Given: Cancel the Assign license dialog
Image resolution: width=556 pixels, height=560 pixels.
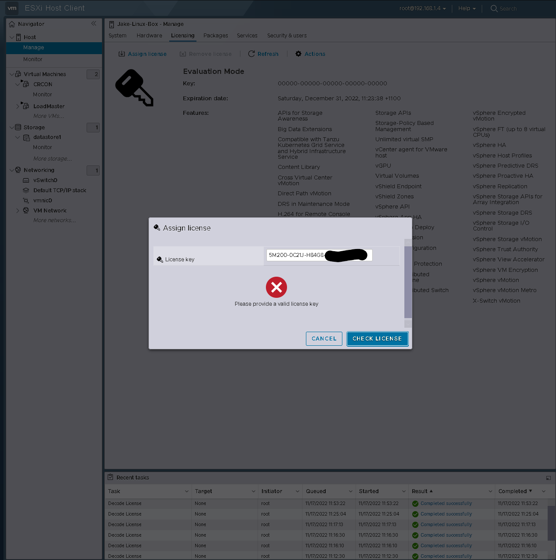Looking at the screenshot, I should (324, 338).
